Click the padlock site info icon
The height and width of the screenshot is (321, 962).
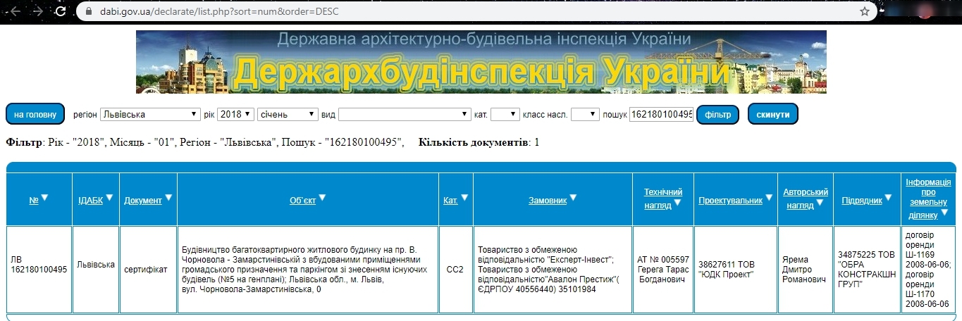pyautogui.click(x=88, y=11)
